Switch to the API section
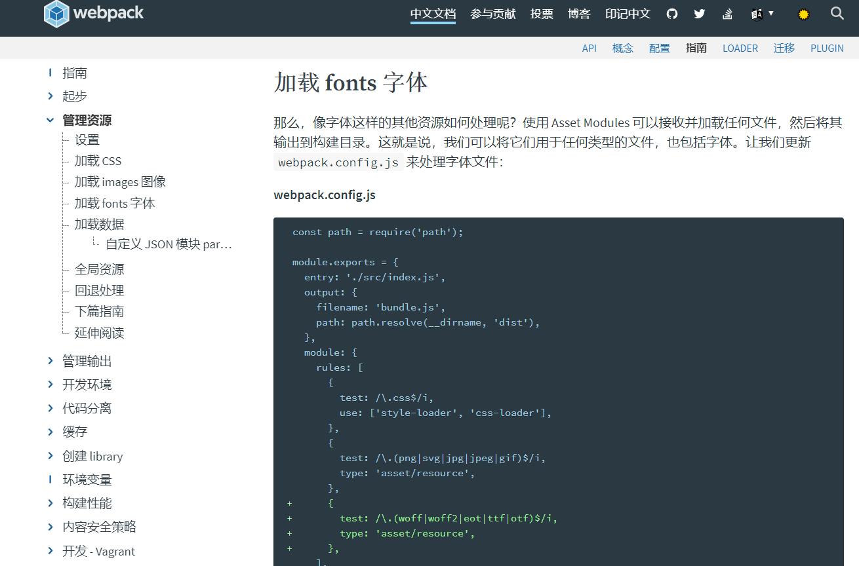Viewport: 859px width, 566px height. [589, 48]
